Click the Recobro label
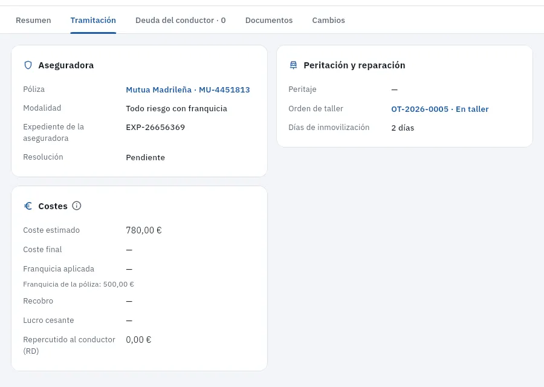The height and width of the screenshot is (387, 544). [x=38, y=301]
